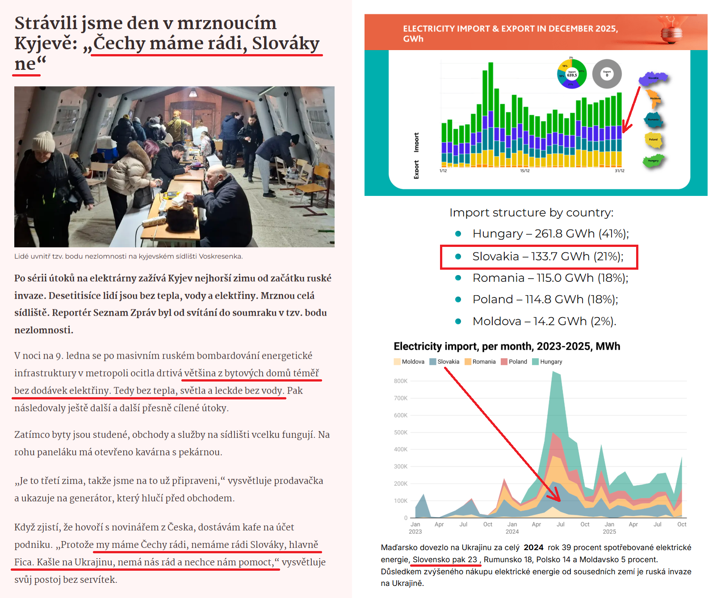The height and width of the screenshot is (598, 721).
Task: Click the Hungary map icon in infographic
Action: [654, 161]
